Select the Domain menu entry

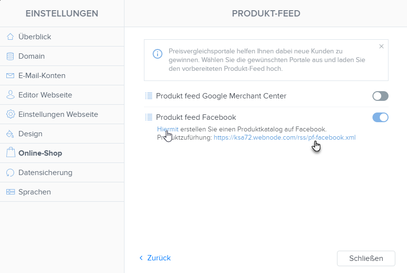[x=62, y=56]
